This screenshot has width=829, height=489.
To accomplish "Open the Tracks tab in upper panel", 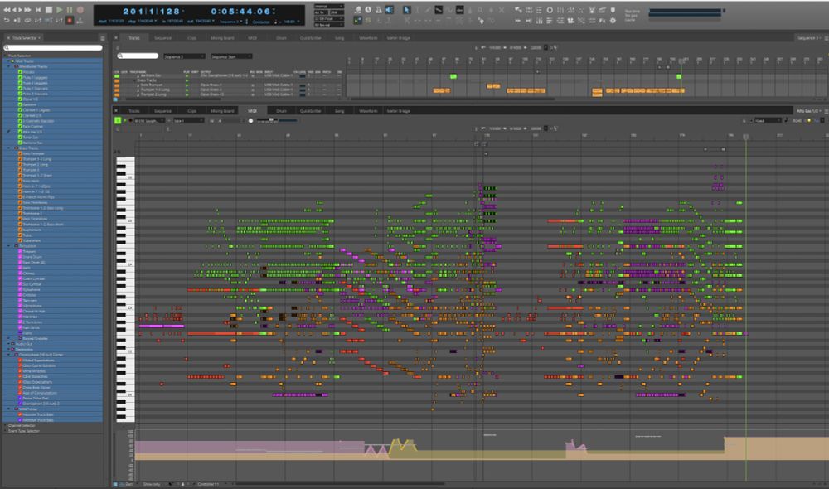I will tap(134, 38).
